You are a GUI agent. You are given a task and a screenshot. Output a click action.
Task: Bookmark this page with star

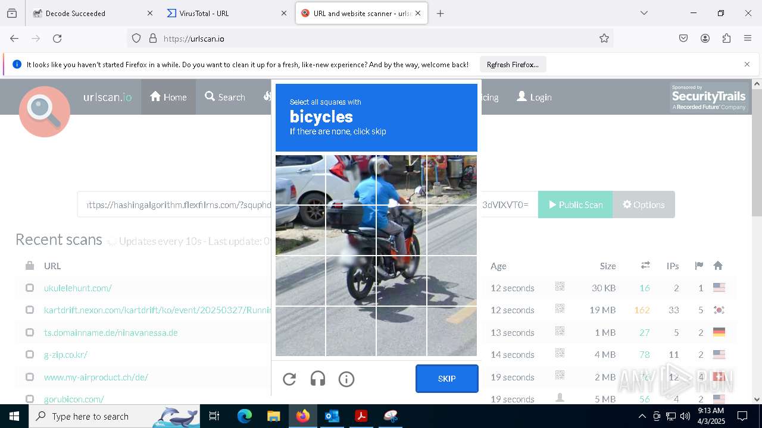point(604,39)
